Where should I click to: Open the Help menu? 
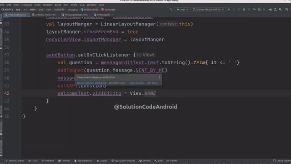(101, 5)
